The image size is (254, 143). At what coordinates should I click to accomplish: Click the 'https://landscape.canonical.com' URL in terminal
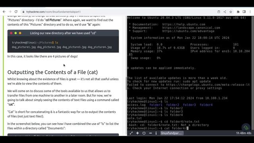tap(191, 28)
